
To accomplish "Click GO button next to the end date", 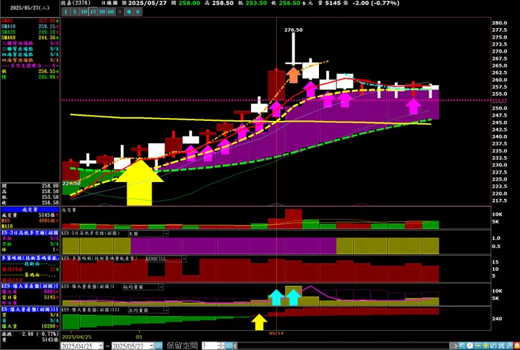I will pyautogui.click(x=159, y=346).
